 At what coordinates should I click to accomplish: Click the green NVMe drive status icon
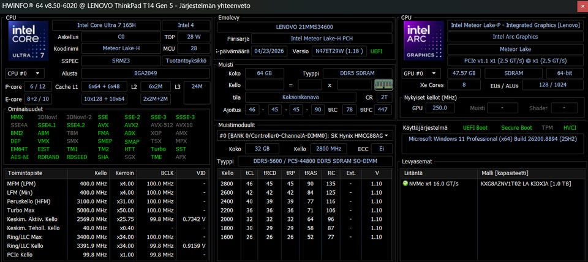[405, 184]
